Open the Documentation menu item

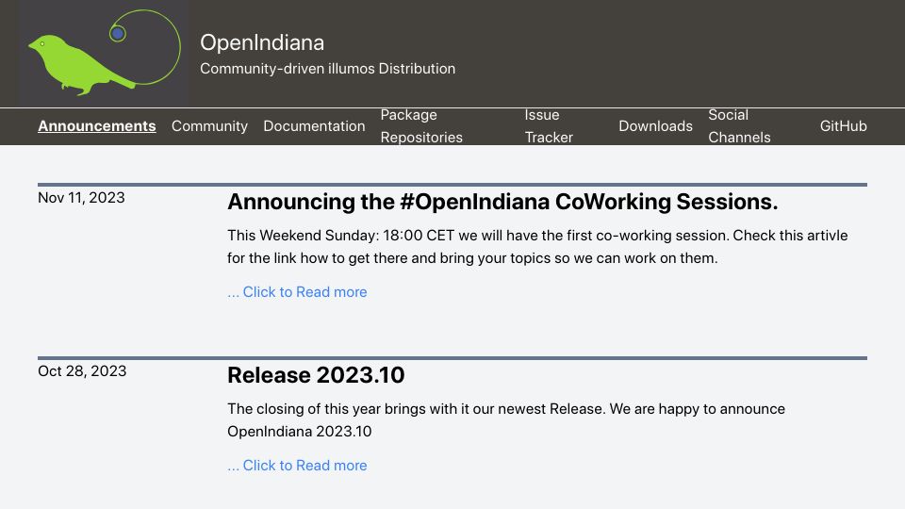tap(314, 125)
